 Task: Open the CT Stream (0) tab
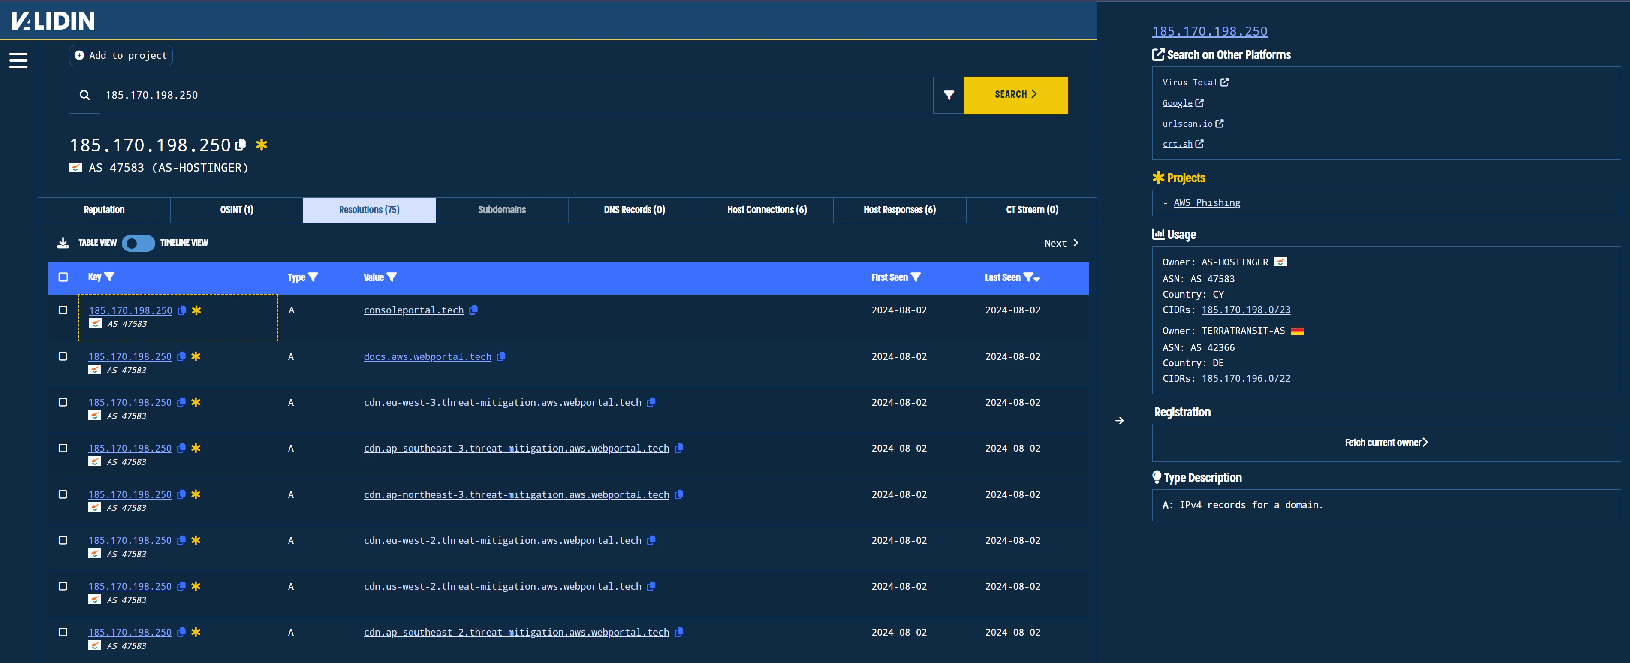click(1032, 210)
